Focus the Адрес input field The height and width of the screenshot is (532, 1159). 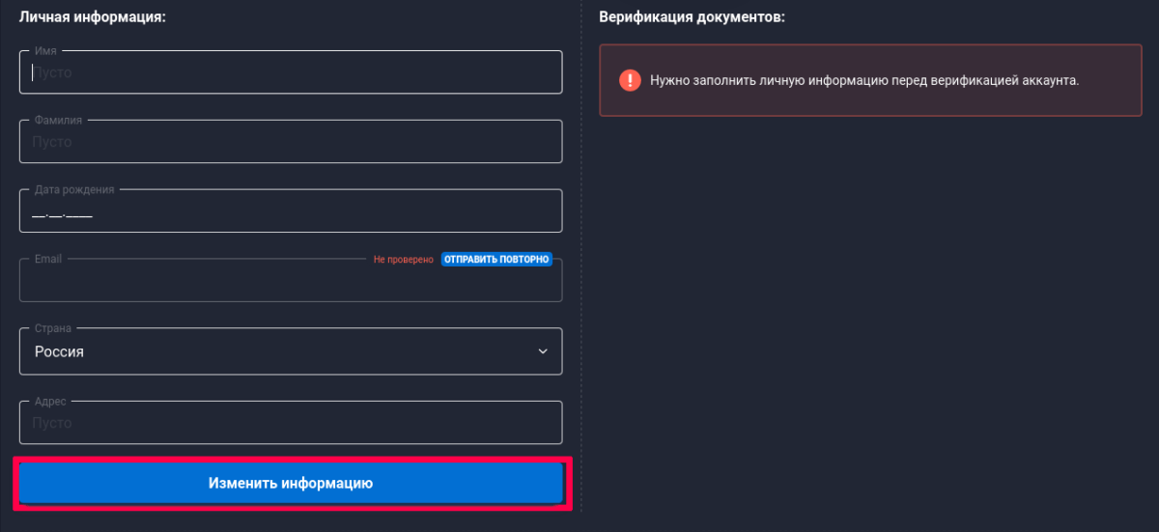tap(290, 423)
